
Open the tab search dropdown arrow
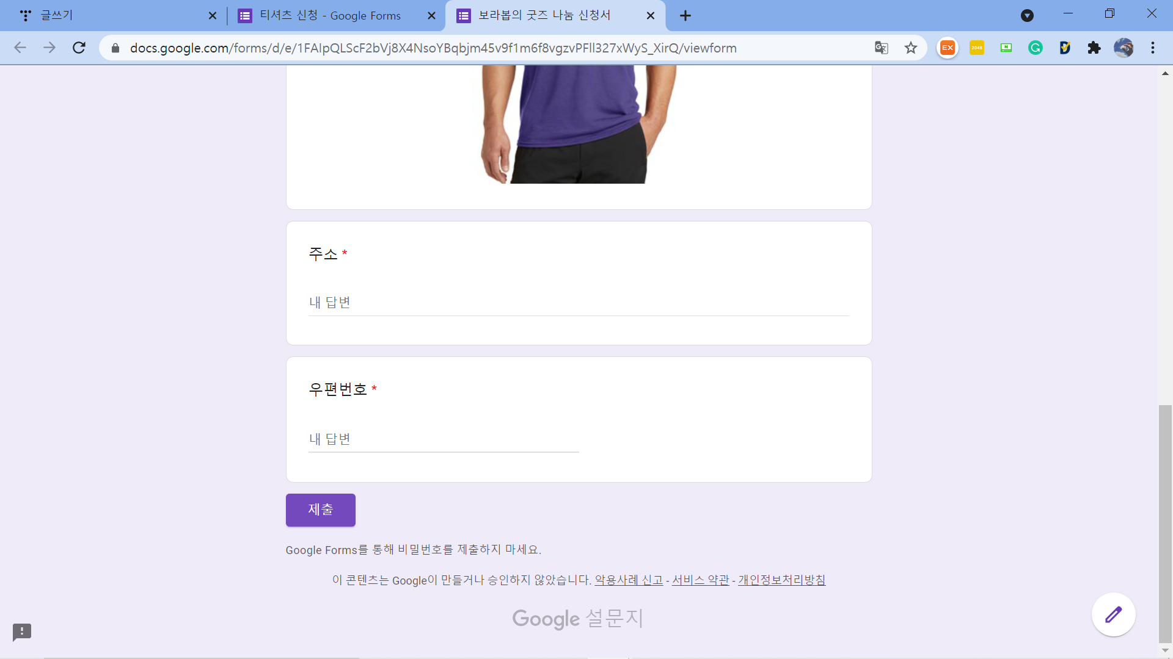pyautogui.click(x=1027, y=16)
